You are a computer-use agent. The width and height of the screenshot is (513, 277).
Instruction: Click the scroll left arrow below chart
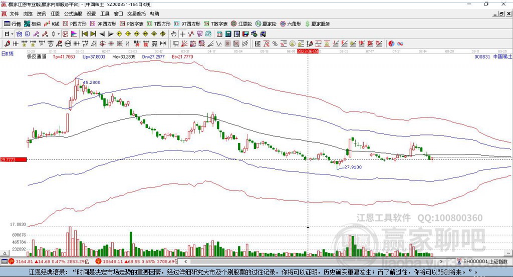click(185, 261)
